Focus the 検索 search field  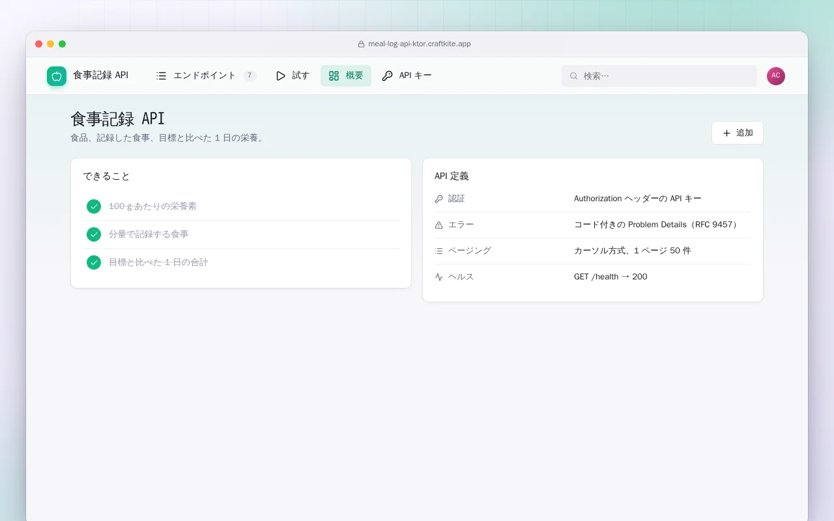[x=659, y=76]
